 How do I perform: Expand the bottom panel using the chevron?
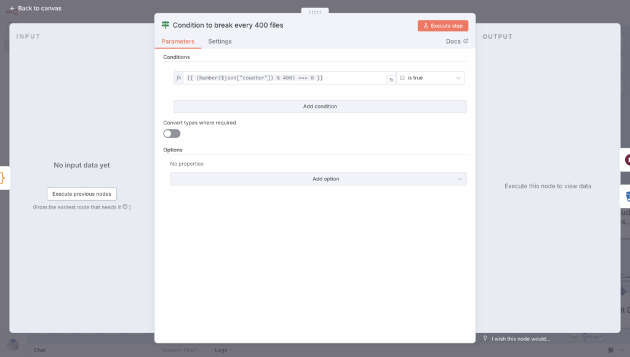click(x=622, y=350)
